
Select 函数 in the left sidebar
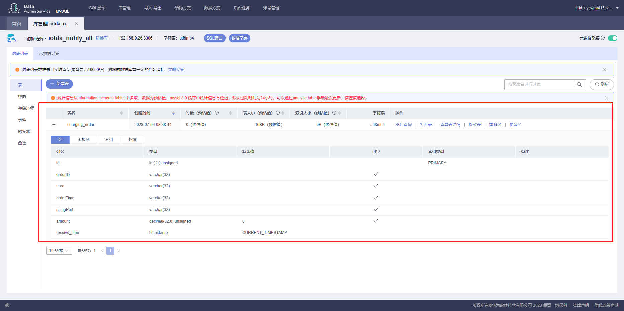point(22,143)
